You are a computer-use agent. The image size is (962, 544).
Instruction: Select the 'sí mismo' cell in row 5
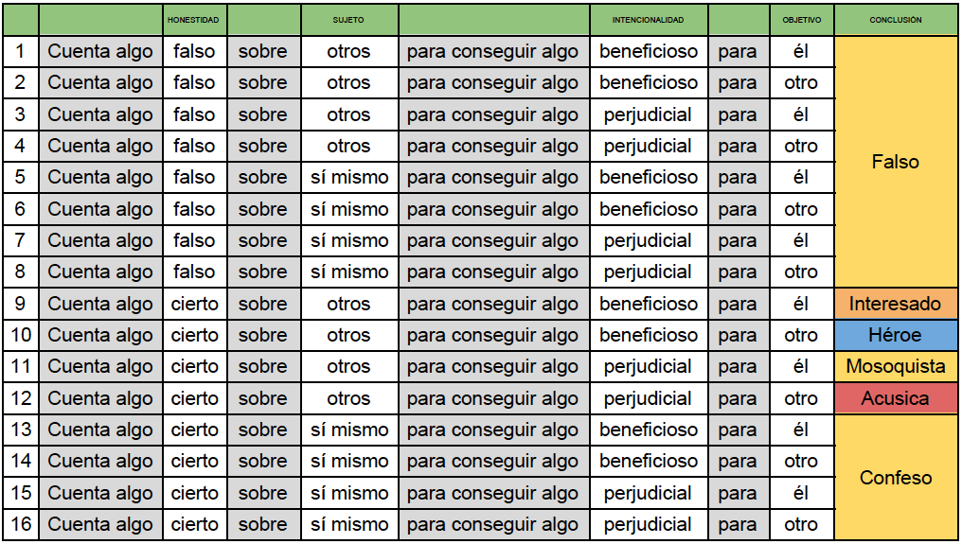click(348, 177)
